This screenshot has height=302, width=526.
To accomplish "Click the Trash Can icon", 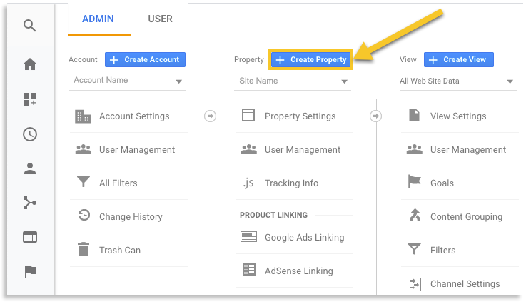I will coord(84,250).
